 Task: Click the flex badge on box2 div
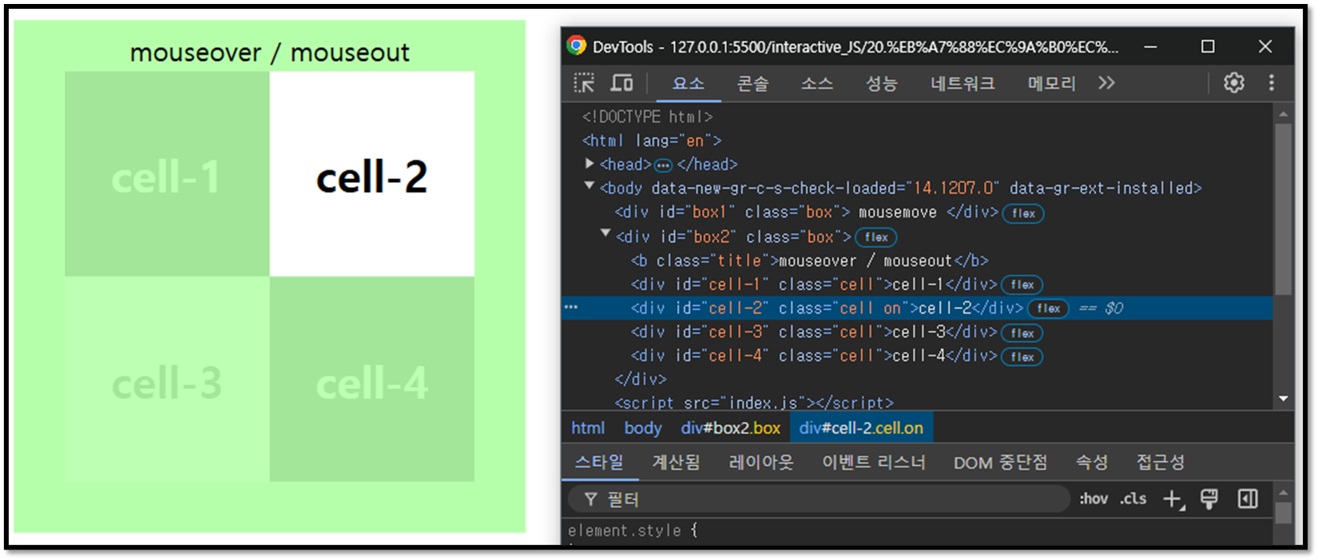click(x=876, y=237)
